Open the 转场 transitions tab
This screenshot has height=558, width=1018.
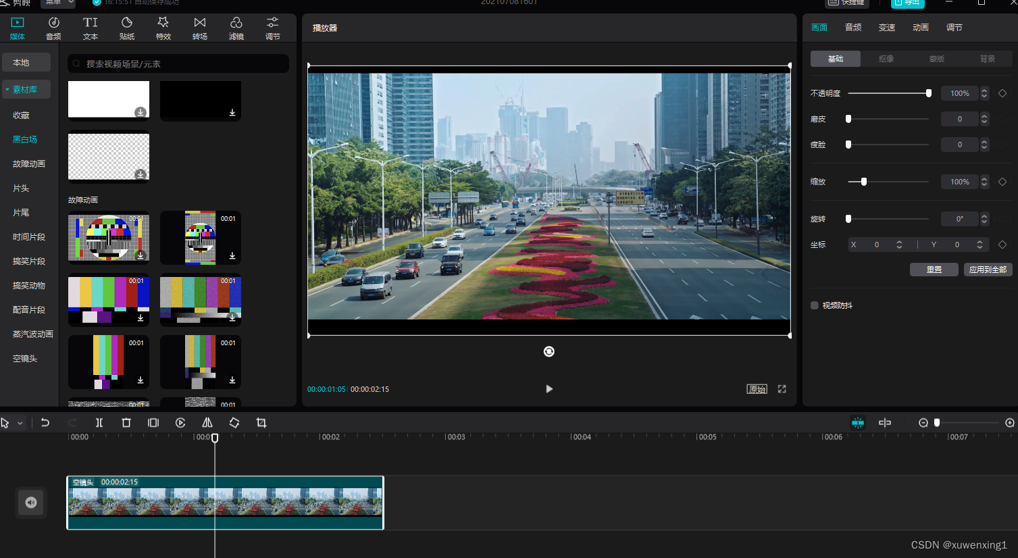point(200,28)
